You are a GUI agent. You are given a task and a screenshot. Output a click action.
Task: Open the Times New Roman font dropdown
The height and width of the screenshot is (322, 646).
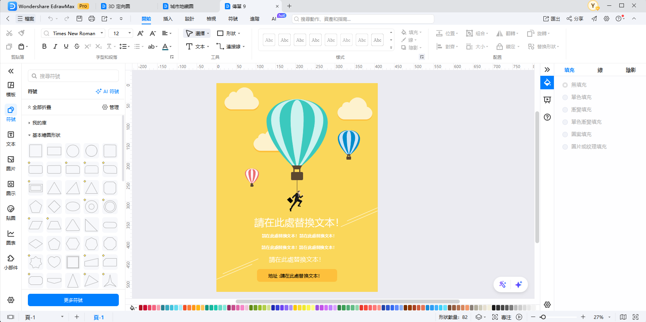pos(73,33)
